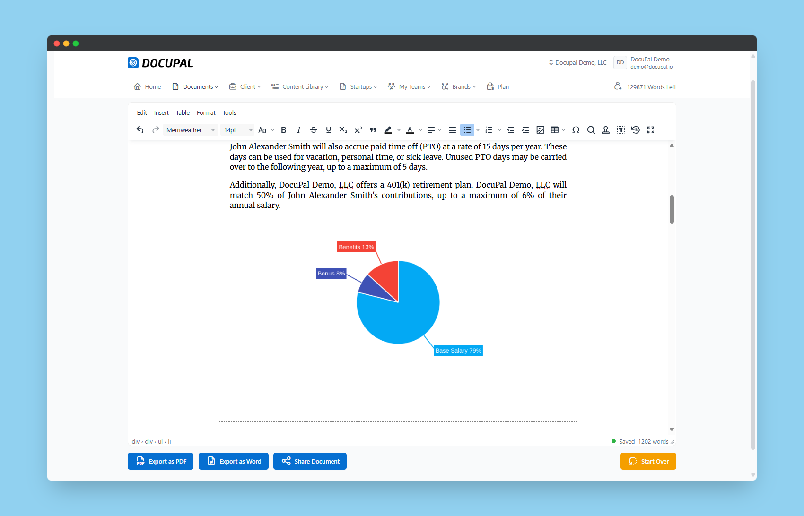
Task: Expand the My Teams menu
Action: pyautogui.click(x=409, y=86)
